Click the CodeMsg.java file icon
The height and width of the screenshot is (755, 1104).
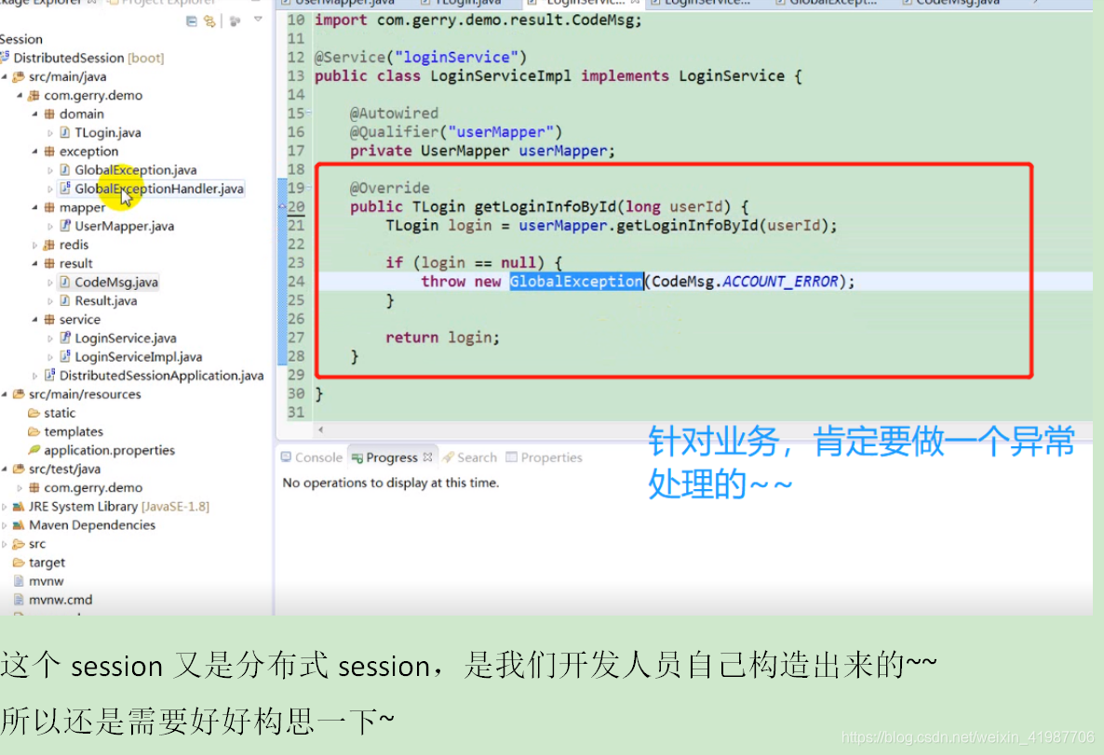coord(65,282)
